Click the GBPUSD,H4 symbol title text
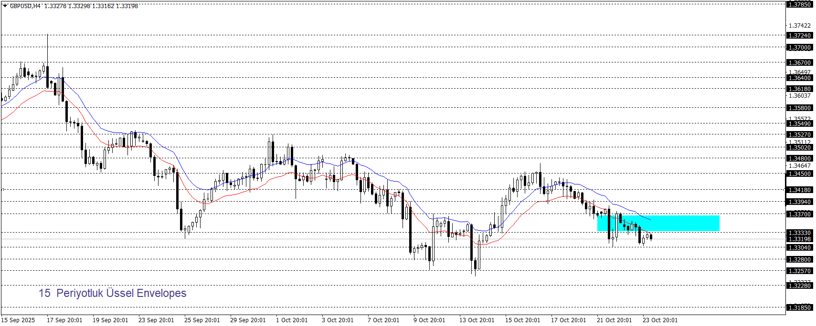The width and height of the screenshot is (816, 326). [x=25, y=6]
